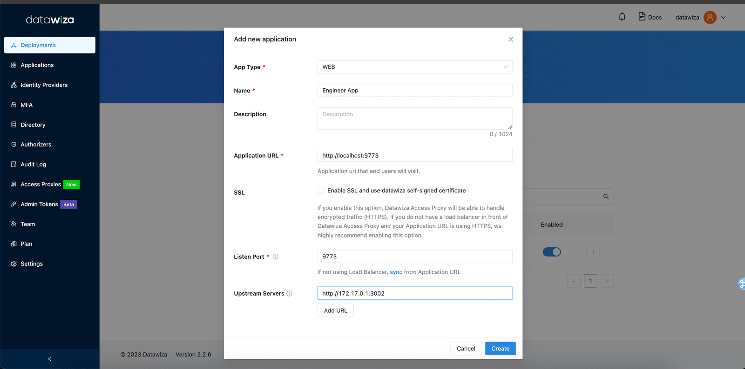Viewport: 745px width, 369px height.
Task: Click the Listen Port info icon
Action: (x=276, y=257)
